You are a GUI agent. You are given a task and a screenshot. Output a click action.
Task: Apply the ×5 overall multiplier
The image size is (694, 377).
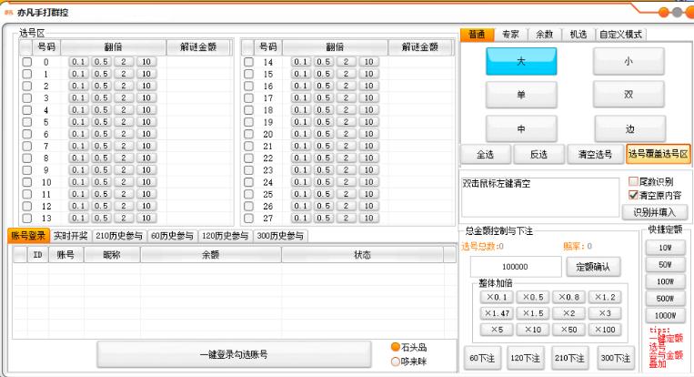[x=497, y=330]
